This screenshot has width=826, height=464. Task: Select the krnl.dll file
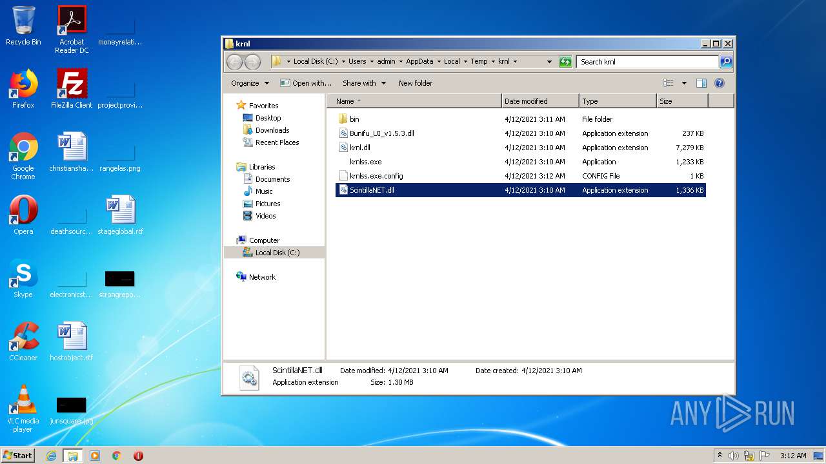(359, 148)
